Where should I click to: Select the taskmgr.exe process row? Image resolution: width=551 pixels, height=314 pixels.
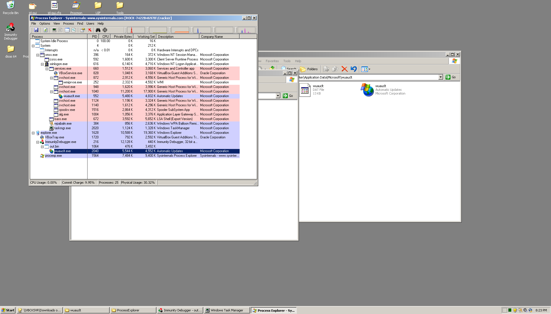pos(135,128)
